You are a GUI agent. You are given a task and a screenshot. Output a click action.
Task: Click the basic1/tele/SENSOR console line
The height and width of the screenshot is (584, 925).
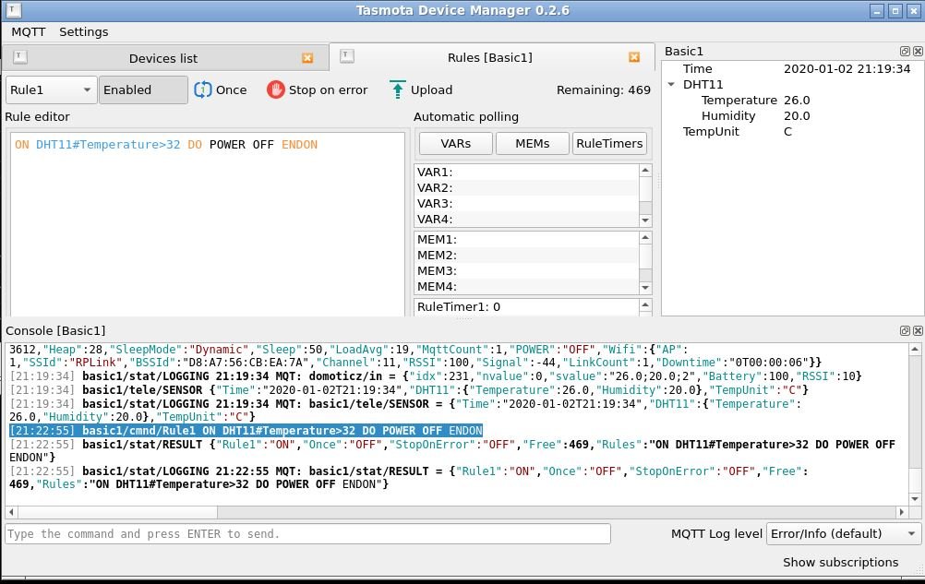click(409, 390)
